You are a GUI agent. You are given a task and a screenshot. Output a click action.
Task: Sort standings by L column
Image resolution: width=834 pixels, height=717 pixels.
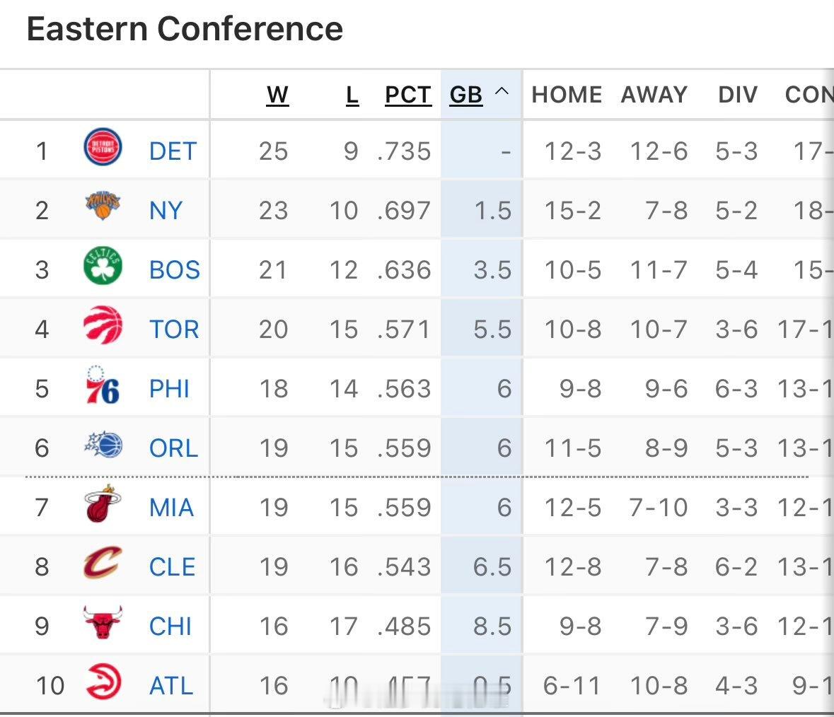pyautogui.click(x=352, y=95)
